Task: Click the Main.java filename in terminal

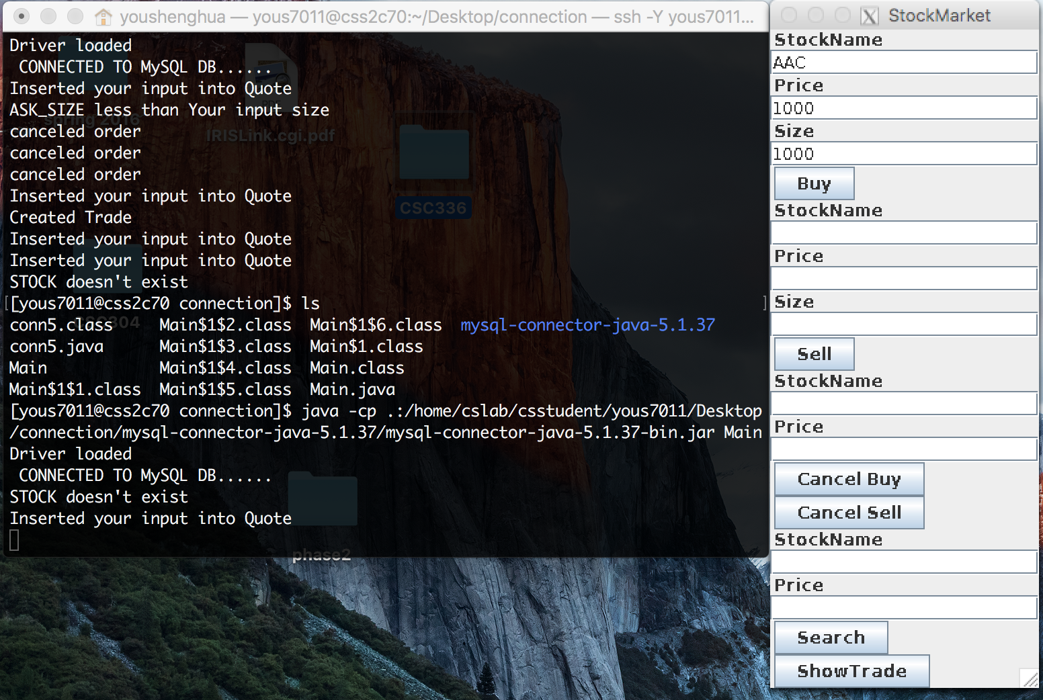Action: (x=352, y=390)
